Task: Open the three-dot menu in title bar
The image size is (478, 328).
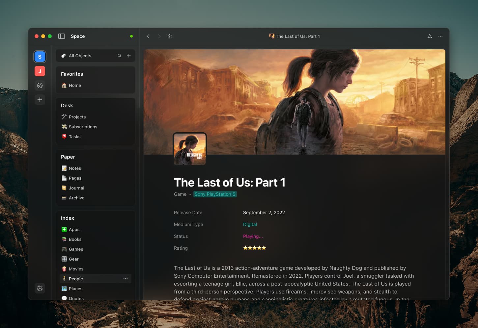Action: (440, 36)
